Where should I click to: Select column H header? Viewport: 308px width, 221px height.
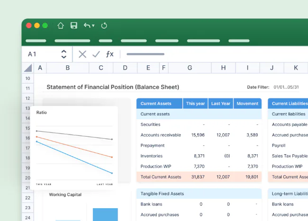[223, 68]
